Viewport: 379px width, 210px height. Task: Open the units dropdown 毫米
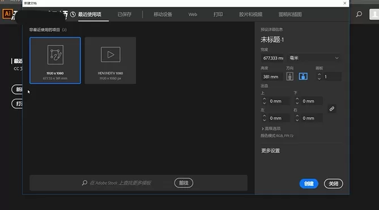314,58
